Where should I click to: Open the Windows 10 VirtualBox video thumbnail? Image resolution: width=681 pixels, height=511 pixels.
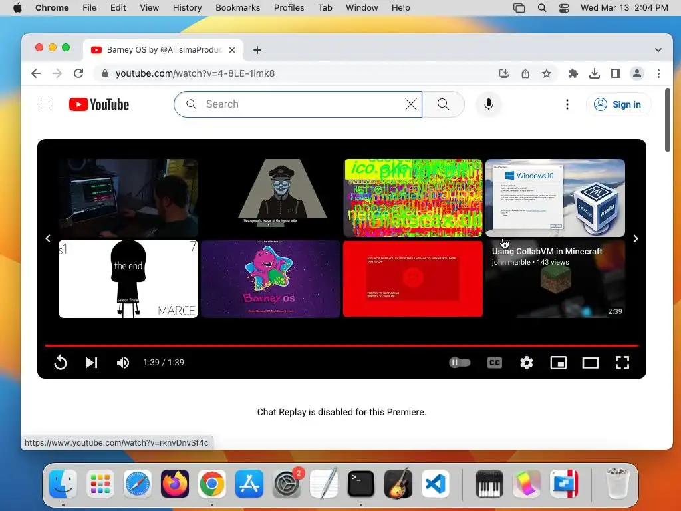click(x=555, y=198)
